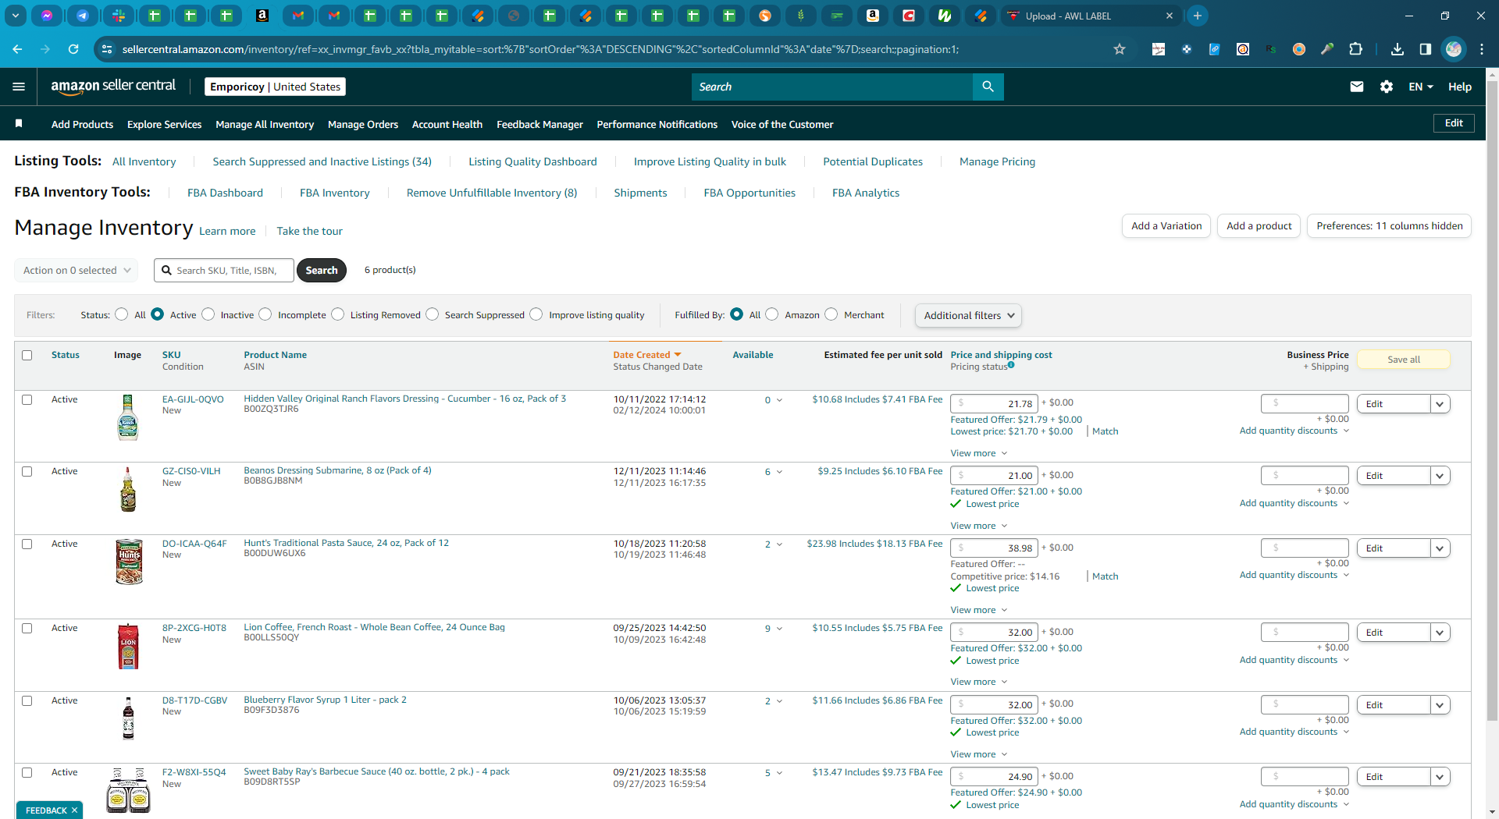
Task: Bookmark this page with the star icon
Action: click(x=1120, y=49)
